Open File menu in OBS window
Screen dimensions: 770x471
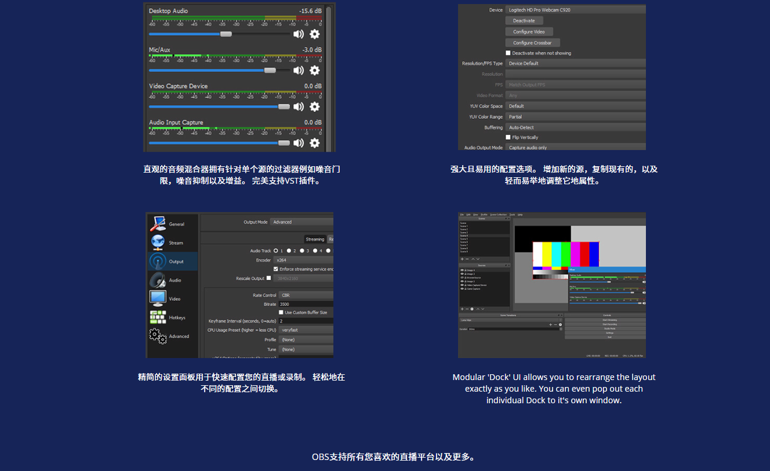pyautogui.click(x=462, y=214)
